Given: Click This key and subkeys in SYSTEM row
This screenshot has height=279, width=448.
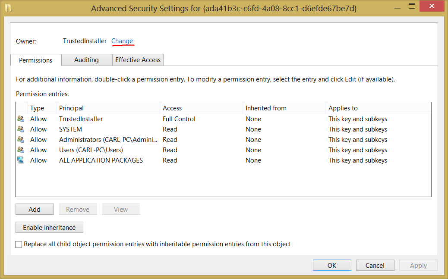Looking at the screenshot, I should click(x=358, y=129).
